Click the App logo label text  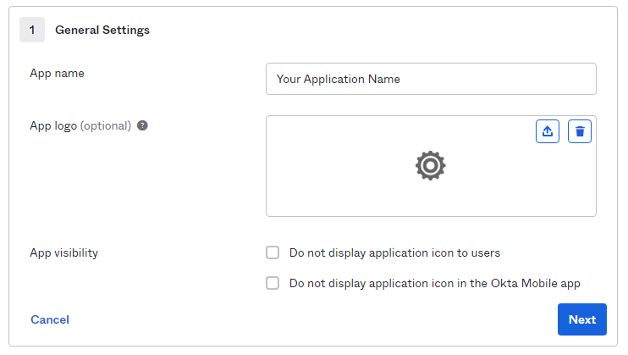click(x=53, y=126)
